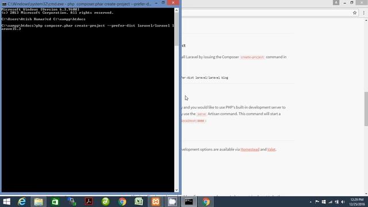
Task: Click the Chrome page vertical scrollbar thumb
Action: pos(366,109)
